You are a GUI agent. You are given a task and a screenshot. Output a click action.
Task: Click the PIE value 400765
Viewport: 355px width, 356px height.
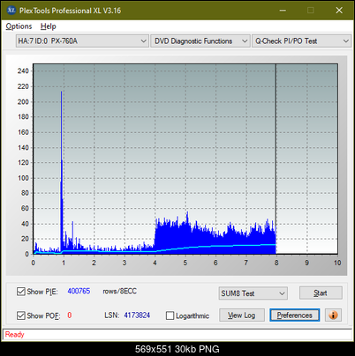click(79, 291)
